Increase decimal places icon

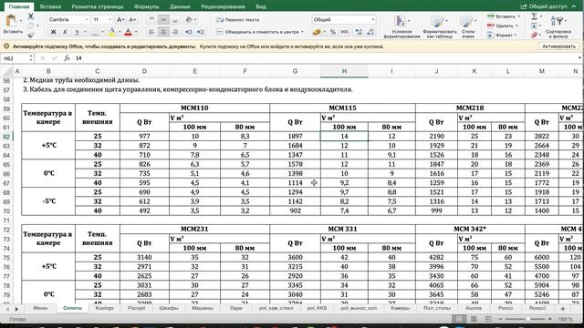click(359, 32)
